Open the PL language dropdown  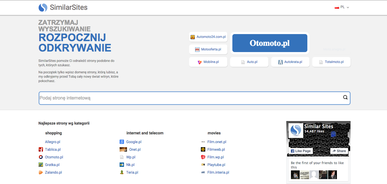point(342,7)
